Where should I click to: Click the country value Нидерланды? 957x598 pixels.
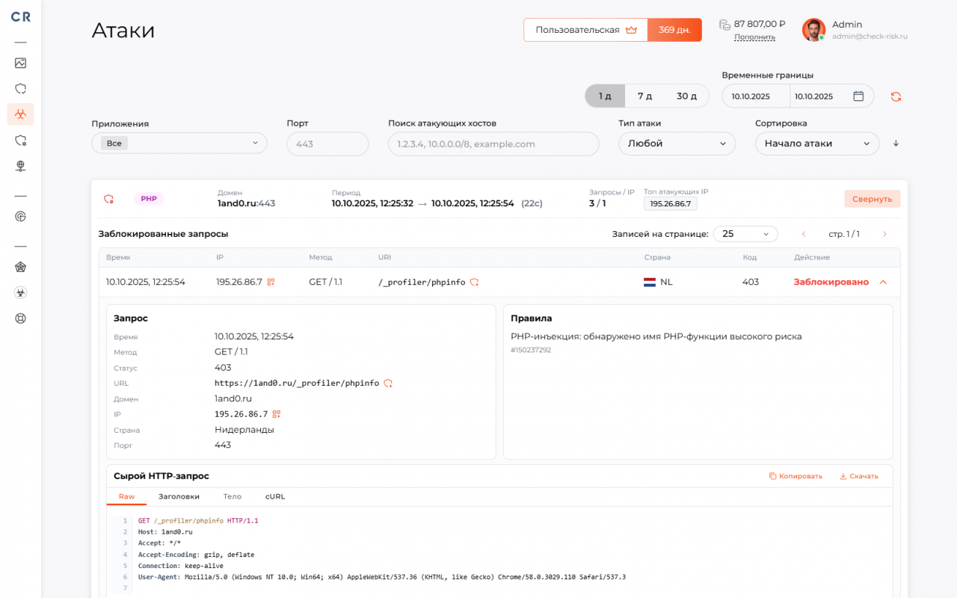244,430
